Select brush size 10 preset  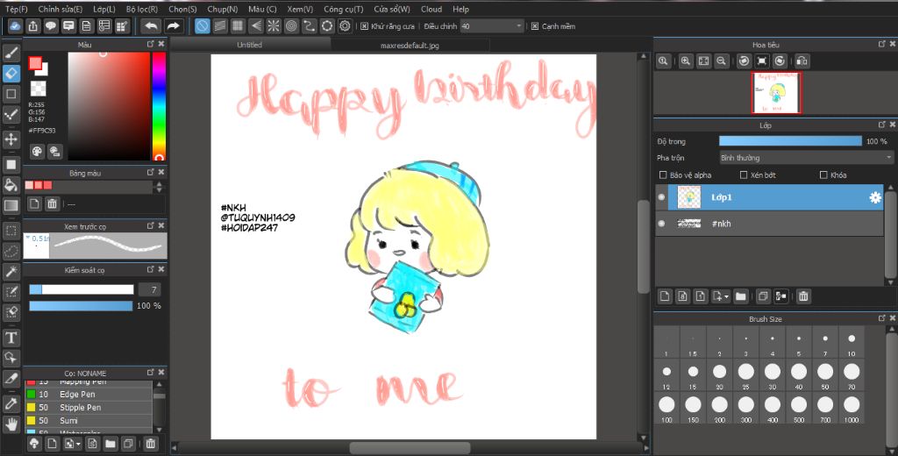tap(852, 343)
